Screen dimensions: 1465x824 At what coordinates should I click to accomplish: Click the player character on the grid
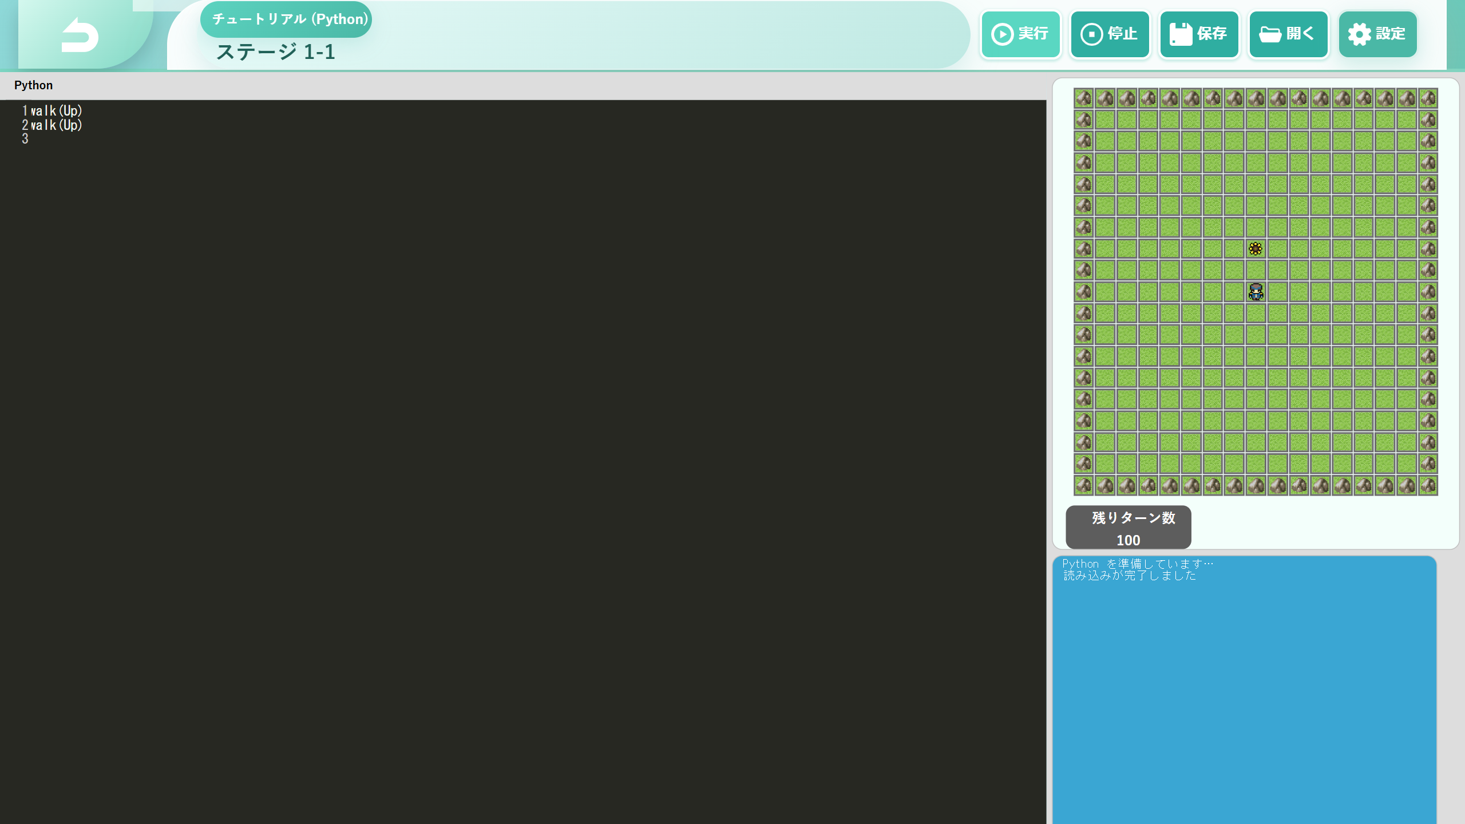pos(1256,292)
